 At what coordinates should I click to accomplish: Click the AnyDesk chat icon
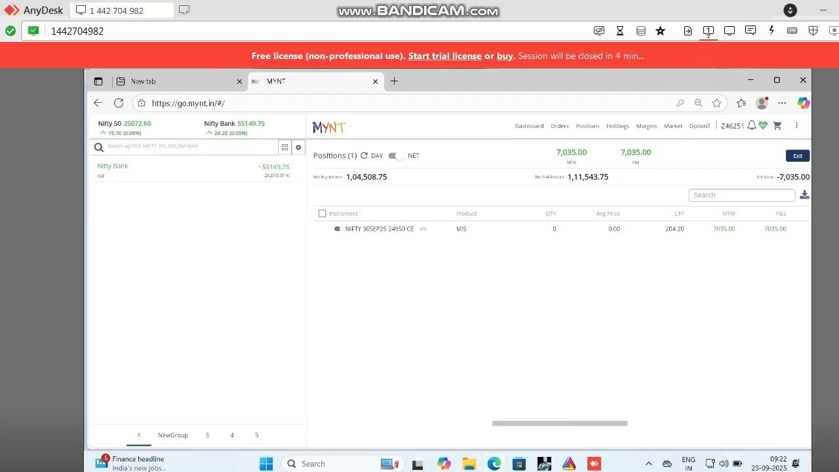click(x=751, y=31)
